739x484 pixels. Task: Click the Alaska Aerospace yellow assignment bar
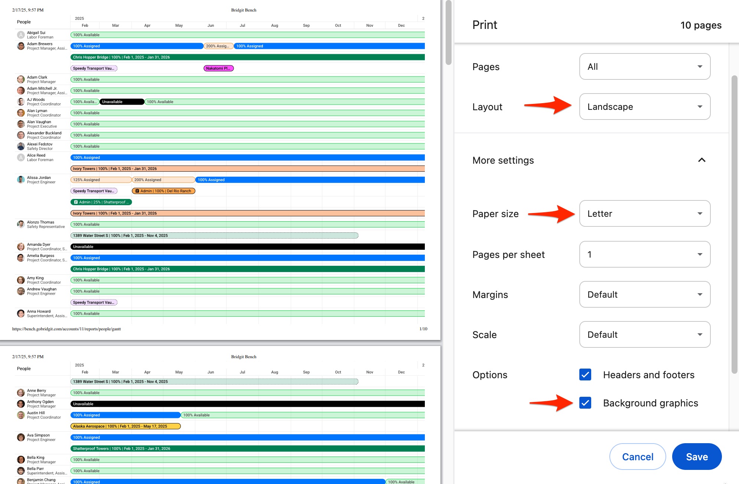point(126,426)
